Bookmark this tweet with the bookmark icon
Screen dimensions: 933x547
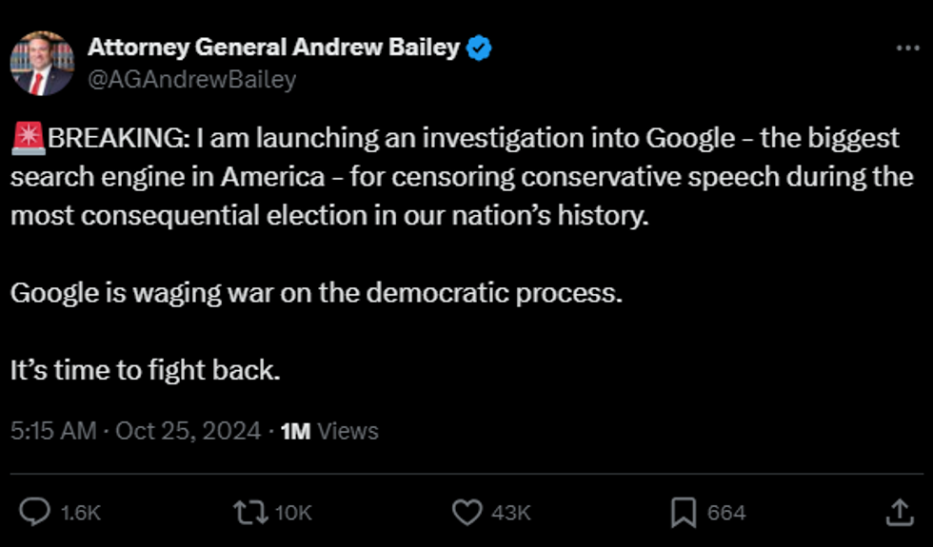(683, 513)
